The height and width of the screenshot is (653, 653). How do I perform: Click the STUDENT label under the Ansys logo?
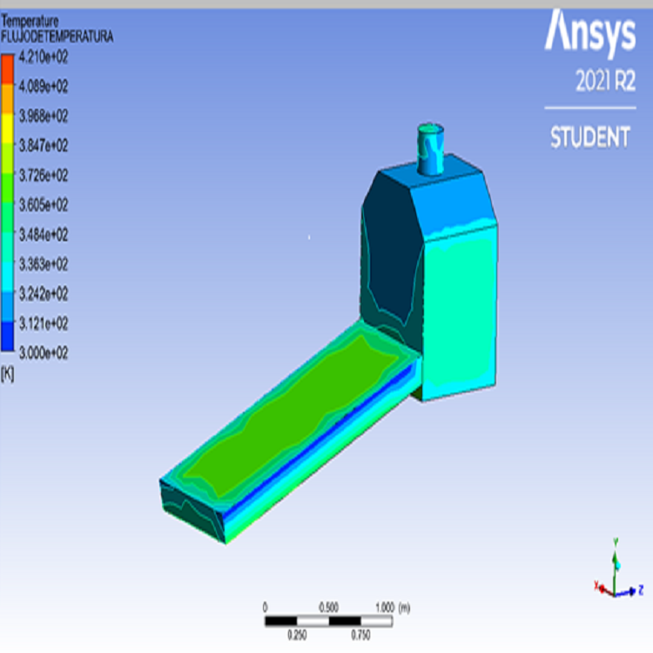589,138
